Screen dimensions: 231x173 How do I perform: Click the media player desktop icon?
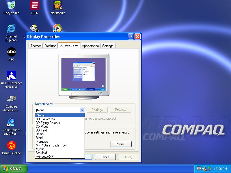57,28
